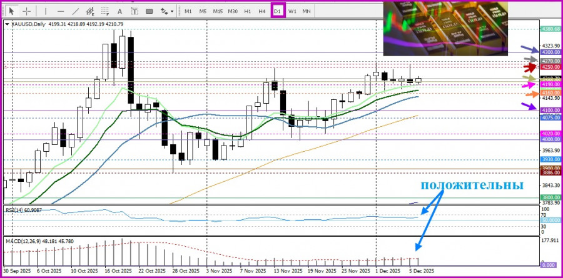Activate the crosshair tool

[x=26, y=11]
